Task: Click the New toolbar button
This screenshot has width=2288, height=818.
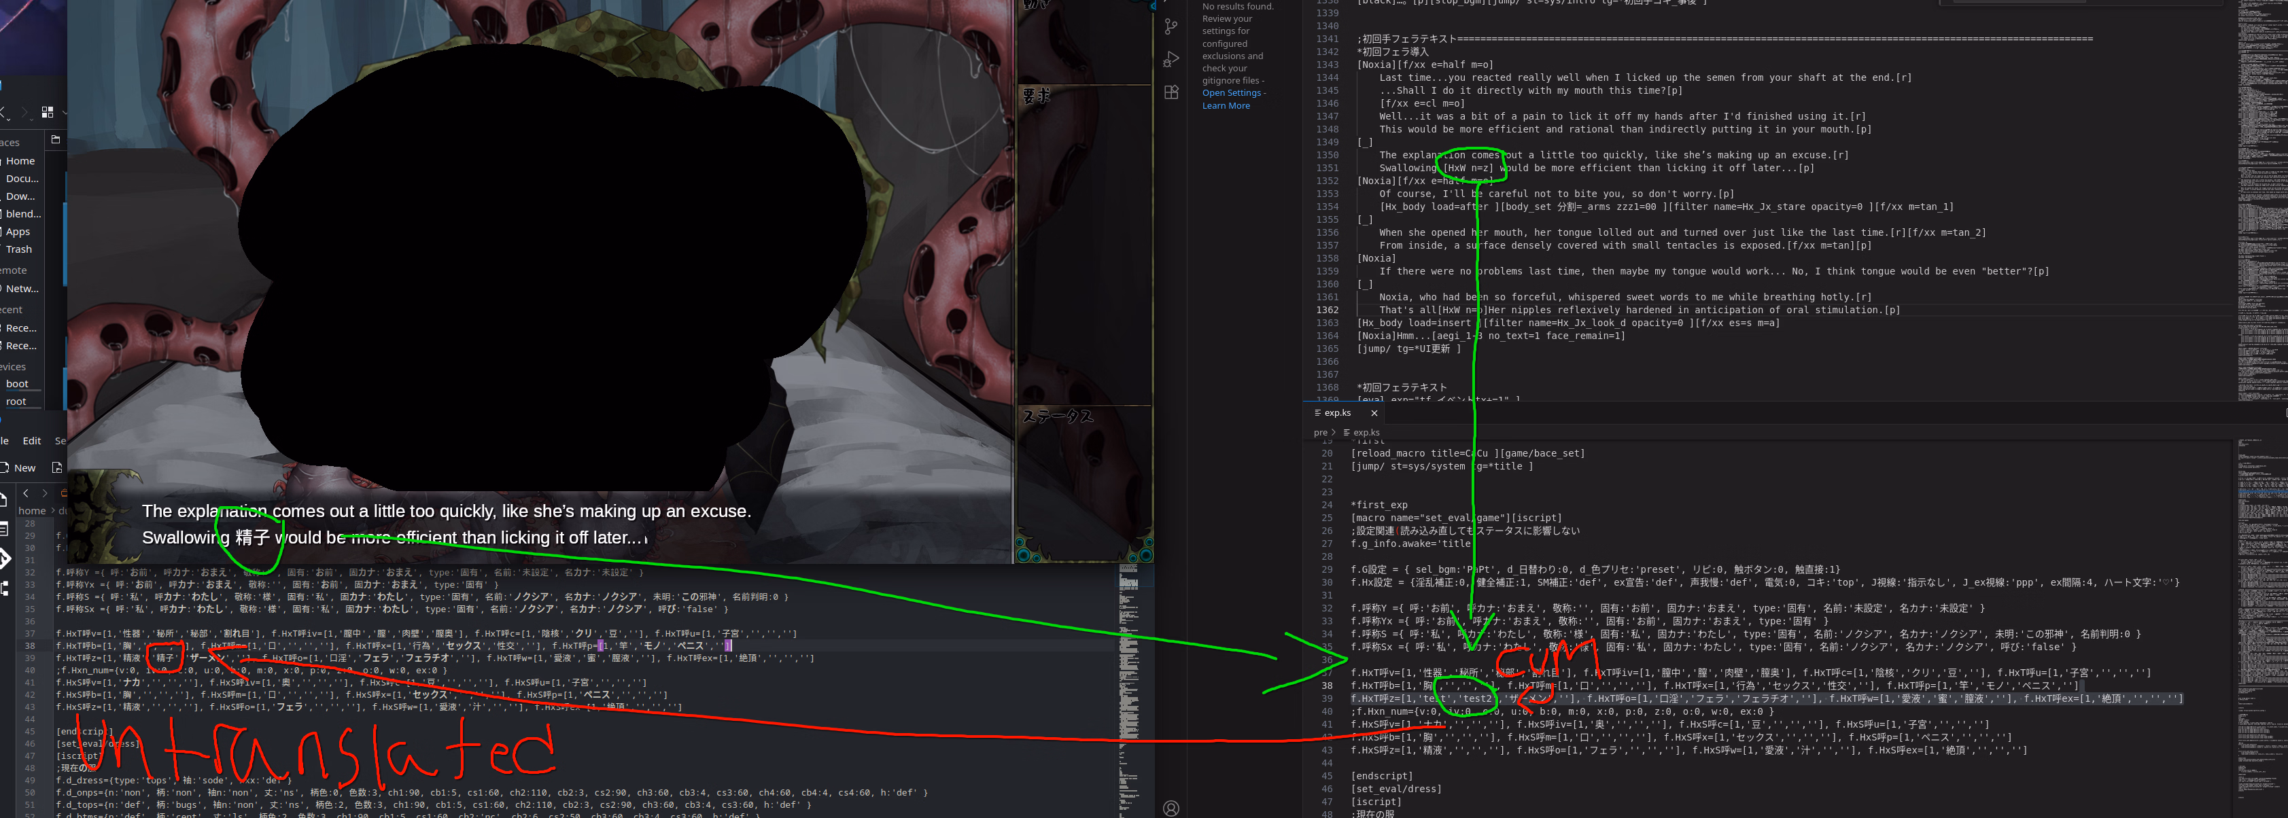Action: tap(18, 468)
